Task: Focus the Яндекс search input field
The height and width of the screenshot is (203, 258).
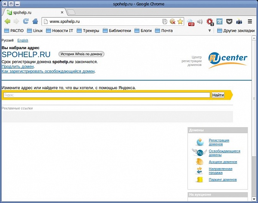Action: pyautogui.click(x=107, y=95)
